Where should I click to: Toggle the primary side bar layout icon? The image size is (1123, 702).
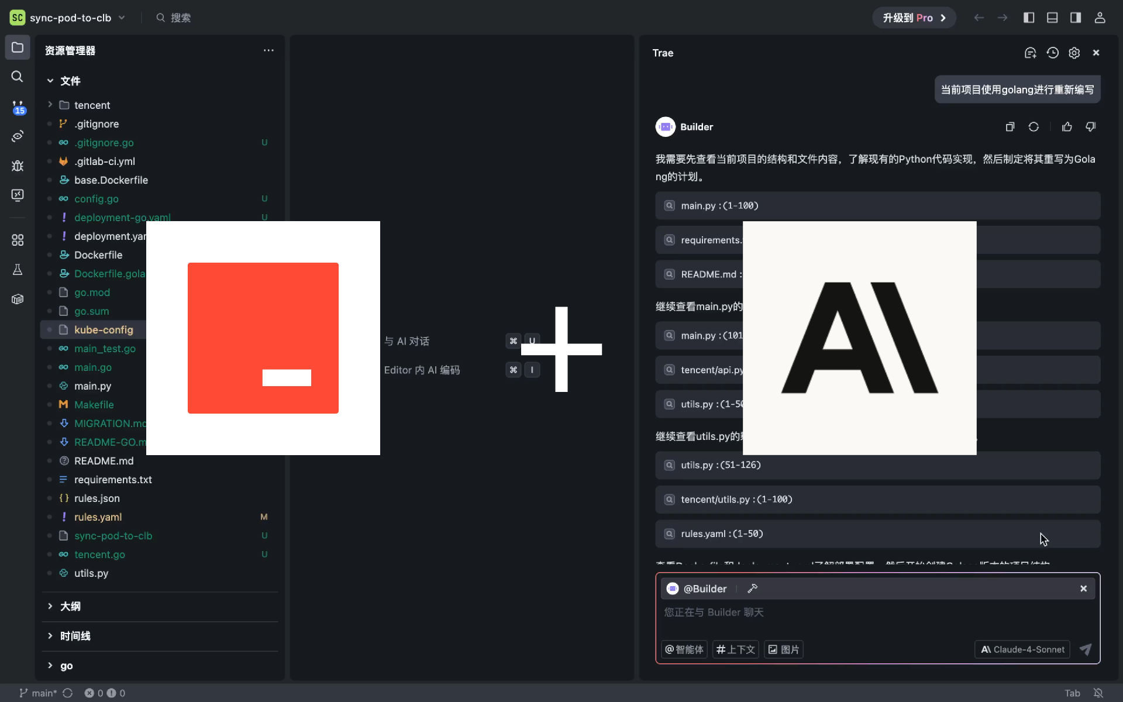(x=1029, y=18)
